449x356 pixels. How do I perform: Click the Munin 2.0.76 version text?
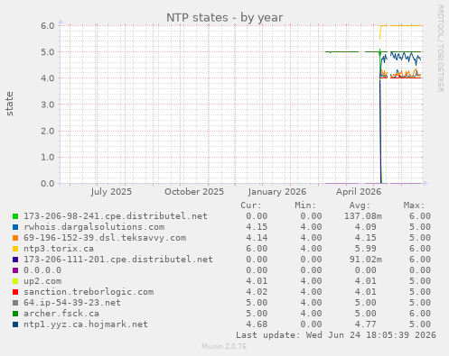[x=224, y=346]
